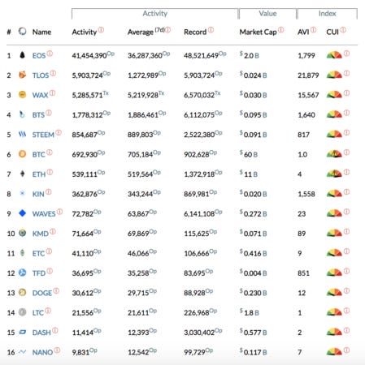Open the EOS coin link
This screenshot has width=365, height=365.
[39, 56]
